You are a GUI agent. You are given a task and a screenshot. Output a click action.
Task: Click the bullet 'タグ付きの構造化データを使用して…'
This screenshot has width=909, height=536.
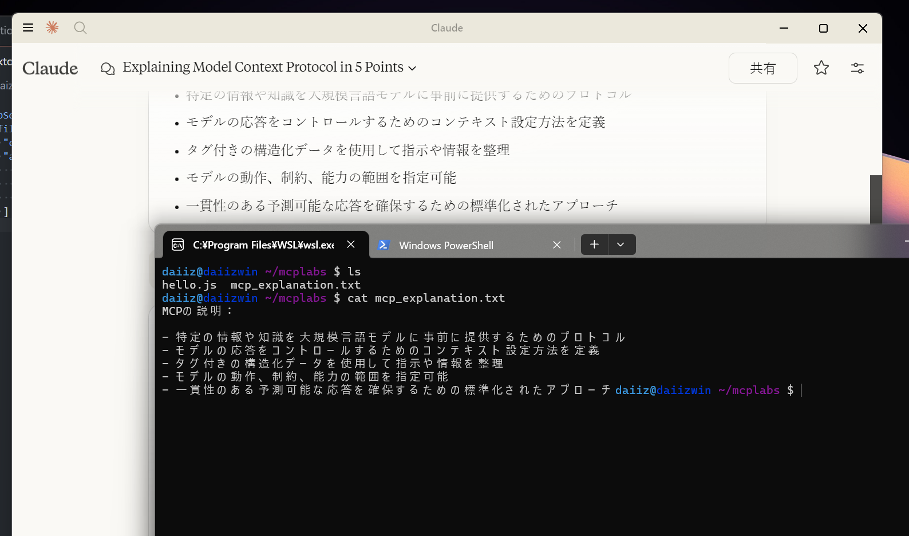348,150
